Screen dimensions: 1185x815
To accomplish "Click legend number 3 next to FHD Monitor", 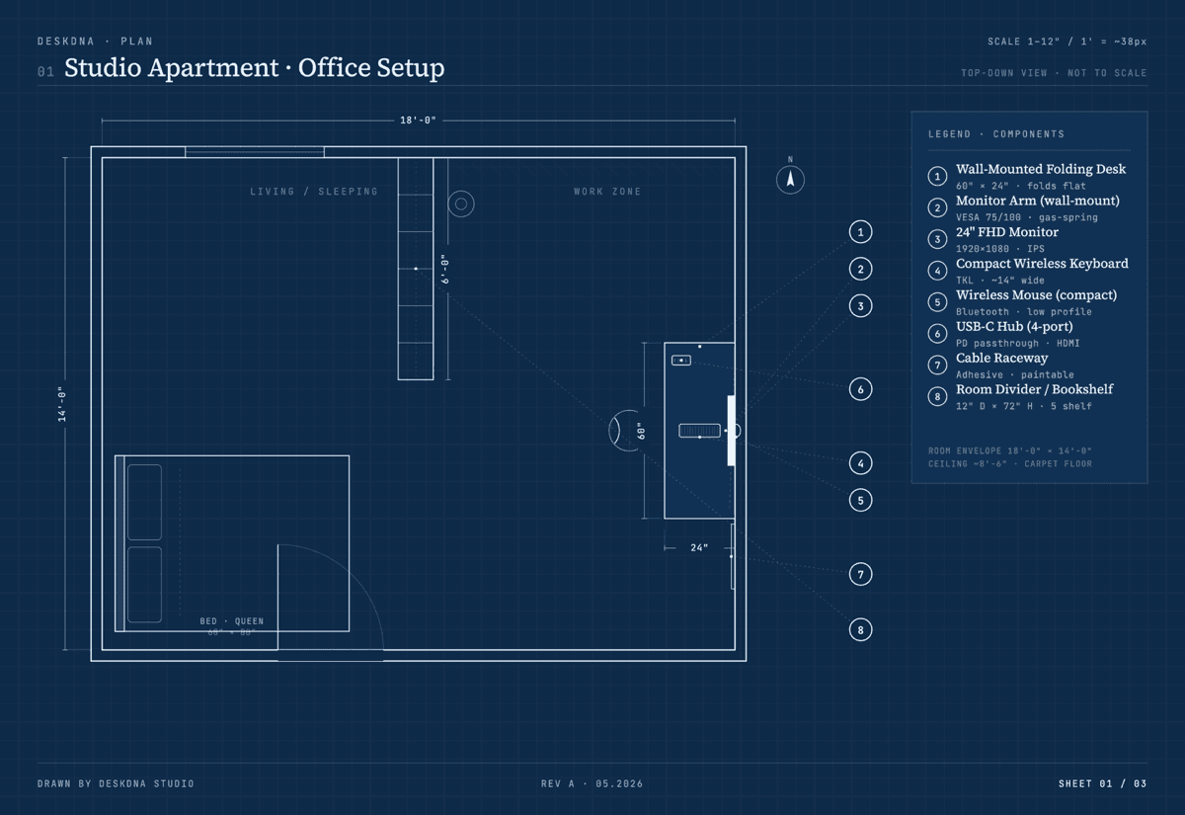I will click(937, 239).
